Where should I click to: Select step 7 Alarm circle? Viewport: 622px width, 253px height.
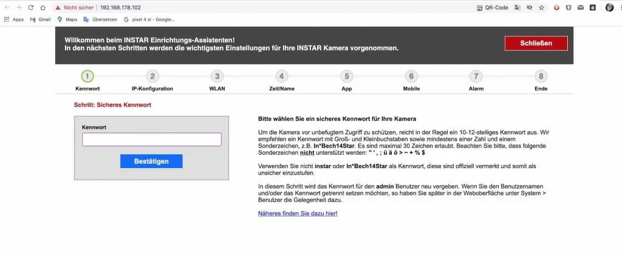click(x=476, y=76)
